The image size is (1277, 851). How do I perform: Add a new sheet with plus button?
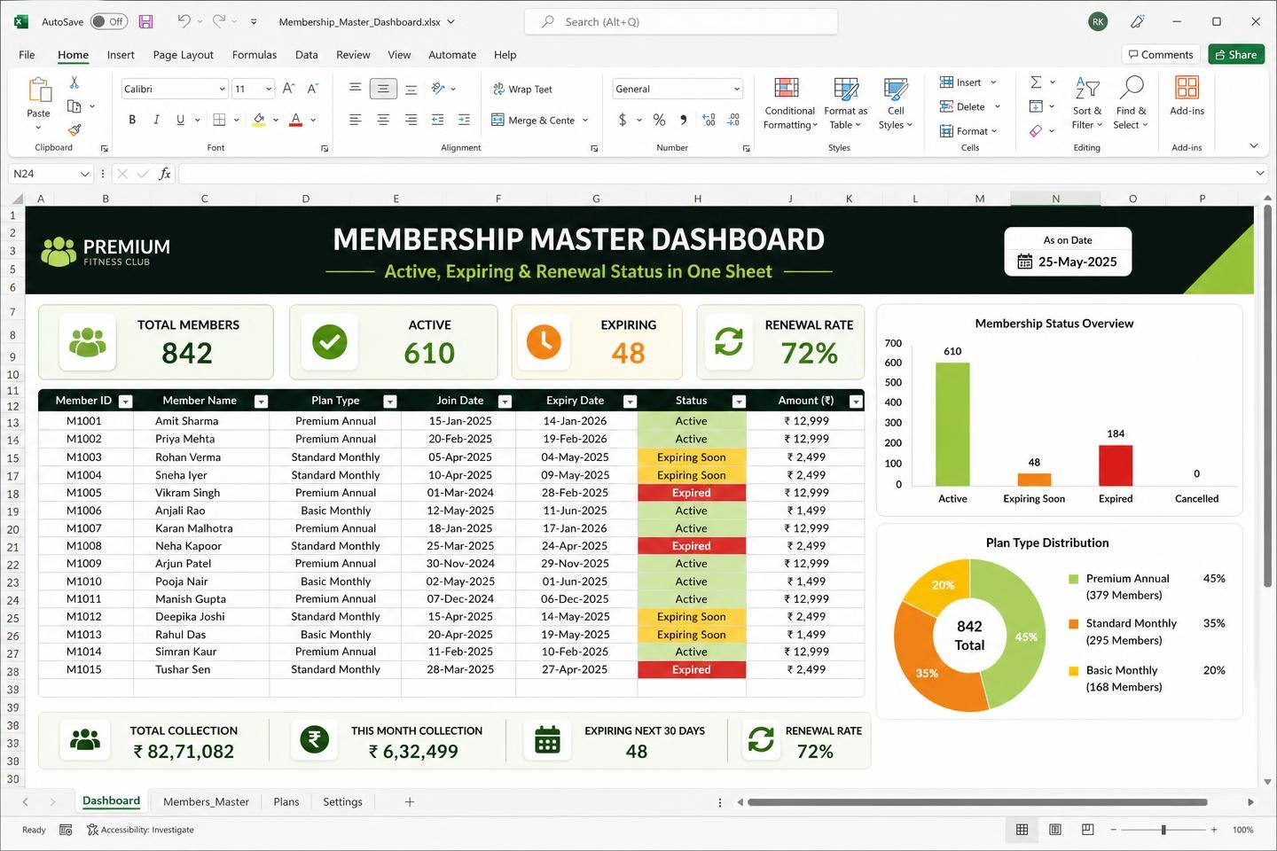[x=410, y=802]
